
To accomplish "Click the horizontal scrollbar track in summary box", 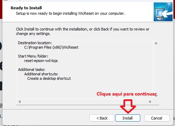I will (85, 102).
